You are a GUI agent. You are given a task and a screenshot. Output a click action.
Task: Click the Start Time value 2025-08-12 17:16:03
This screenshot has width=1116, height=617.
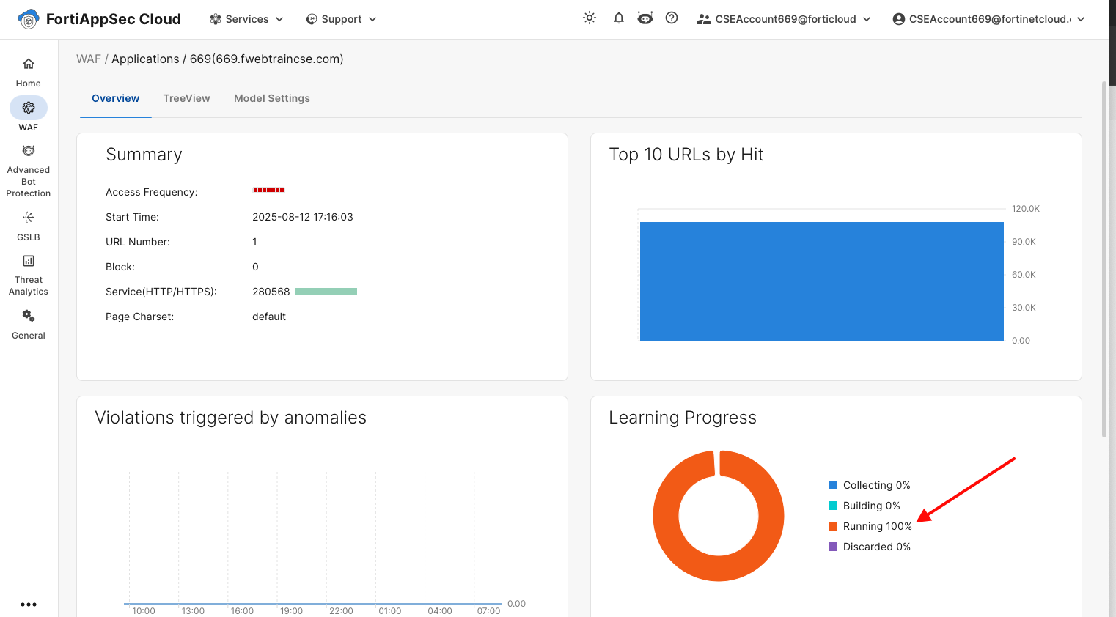coord(303,217)
